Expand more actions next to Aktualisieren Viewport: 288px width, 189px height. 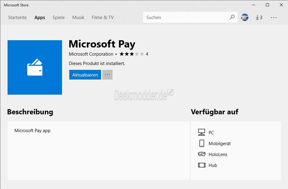(x=107, y=75)
